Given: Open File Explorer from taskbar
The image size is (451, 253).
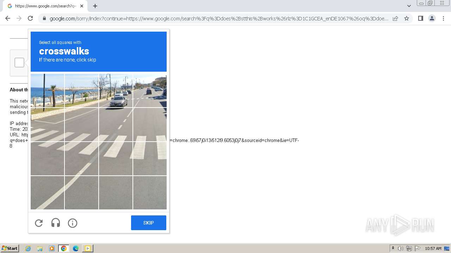Looking at the screenshot, I should [40, 248].
